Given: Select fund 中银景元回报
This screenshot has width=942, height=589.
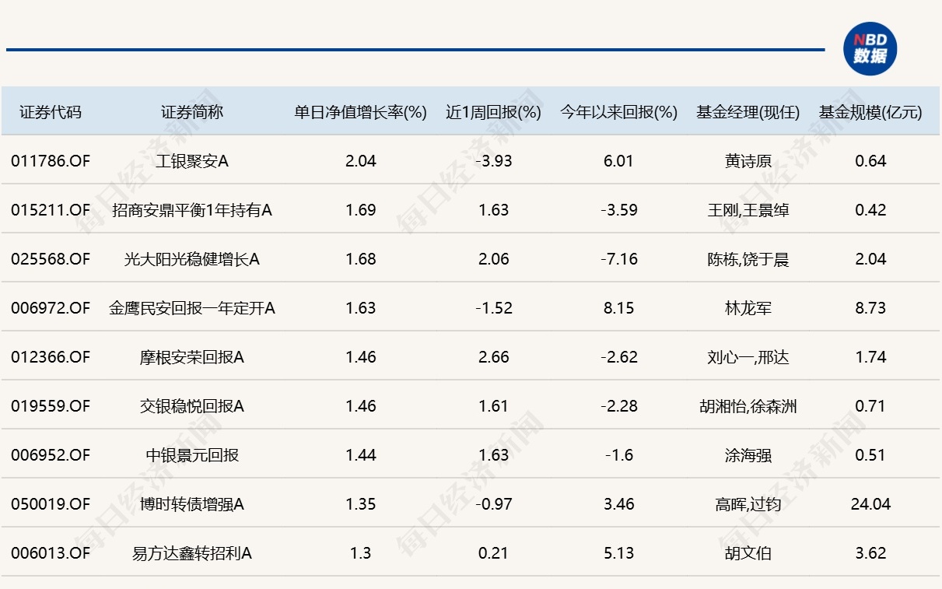Looking at the screenshot, I should (x=192, y=455).
